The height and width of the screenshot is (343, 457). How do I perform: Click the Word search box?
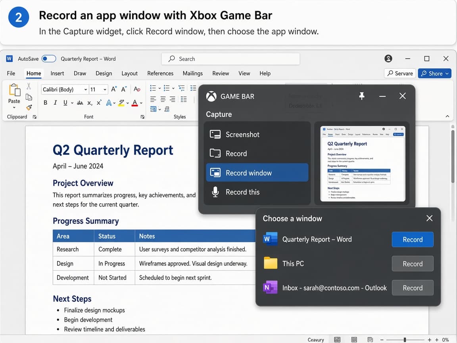(x=230, y=59)
